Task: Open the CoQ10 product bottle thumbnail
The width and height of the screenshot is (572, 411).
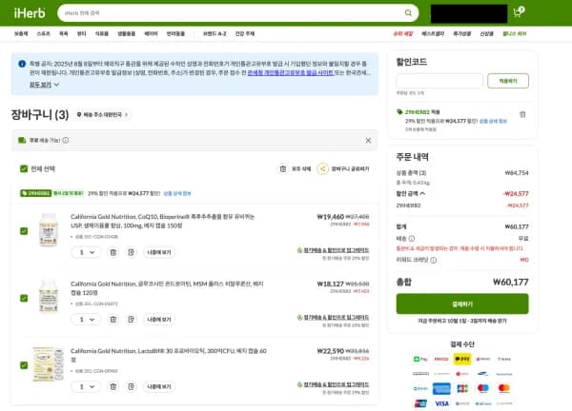Action: click(49, 230)
